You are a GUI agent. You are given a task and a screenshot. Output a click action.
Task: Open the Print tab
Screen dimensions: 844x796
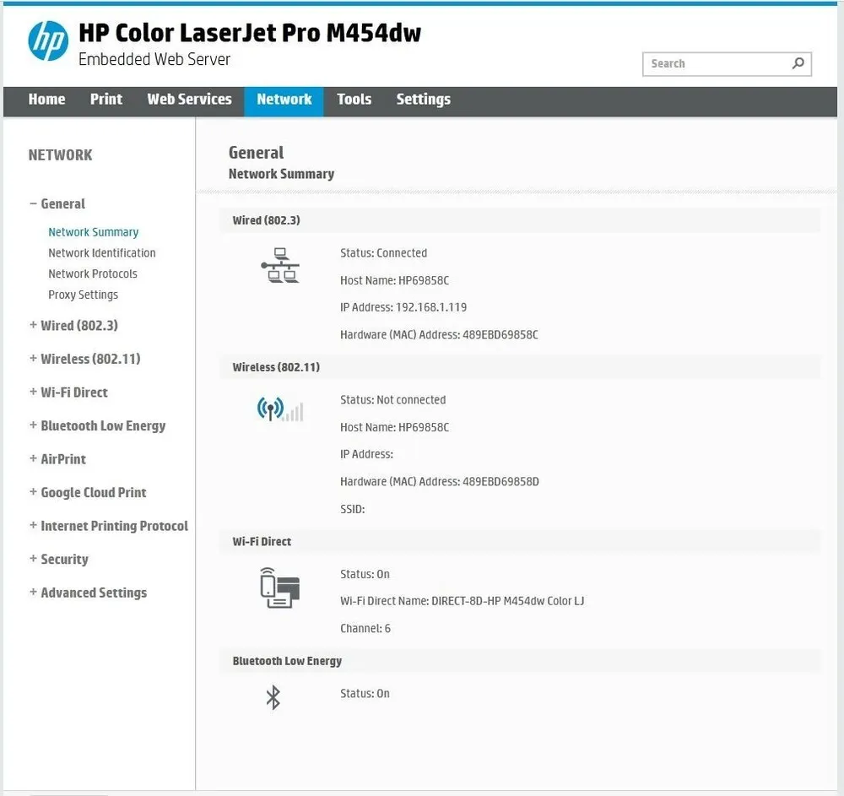[x=106, y=100]
